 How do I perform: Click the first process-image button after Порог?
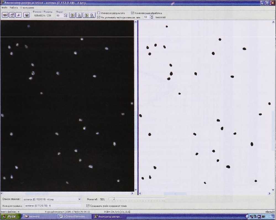click(x=72, y=15)
